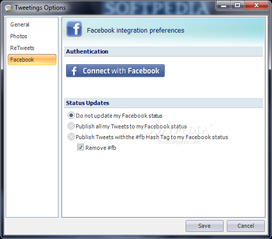Minimize the Tweetings Options window
This screenshot has height=239, width=272.
click(223, 6)
